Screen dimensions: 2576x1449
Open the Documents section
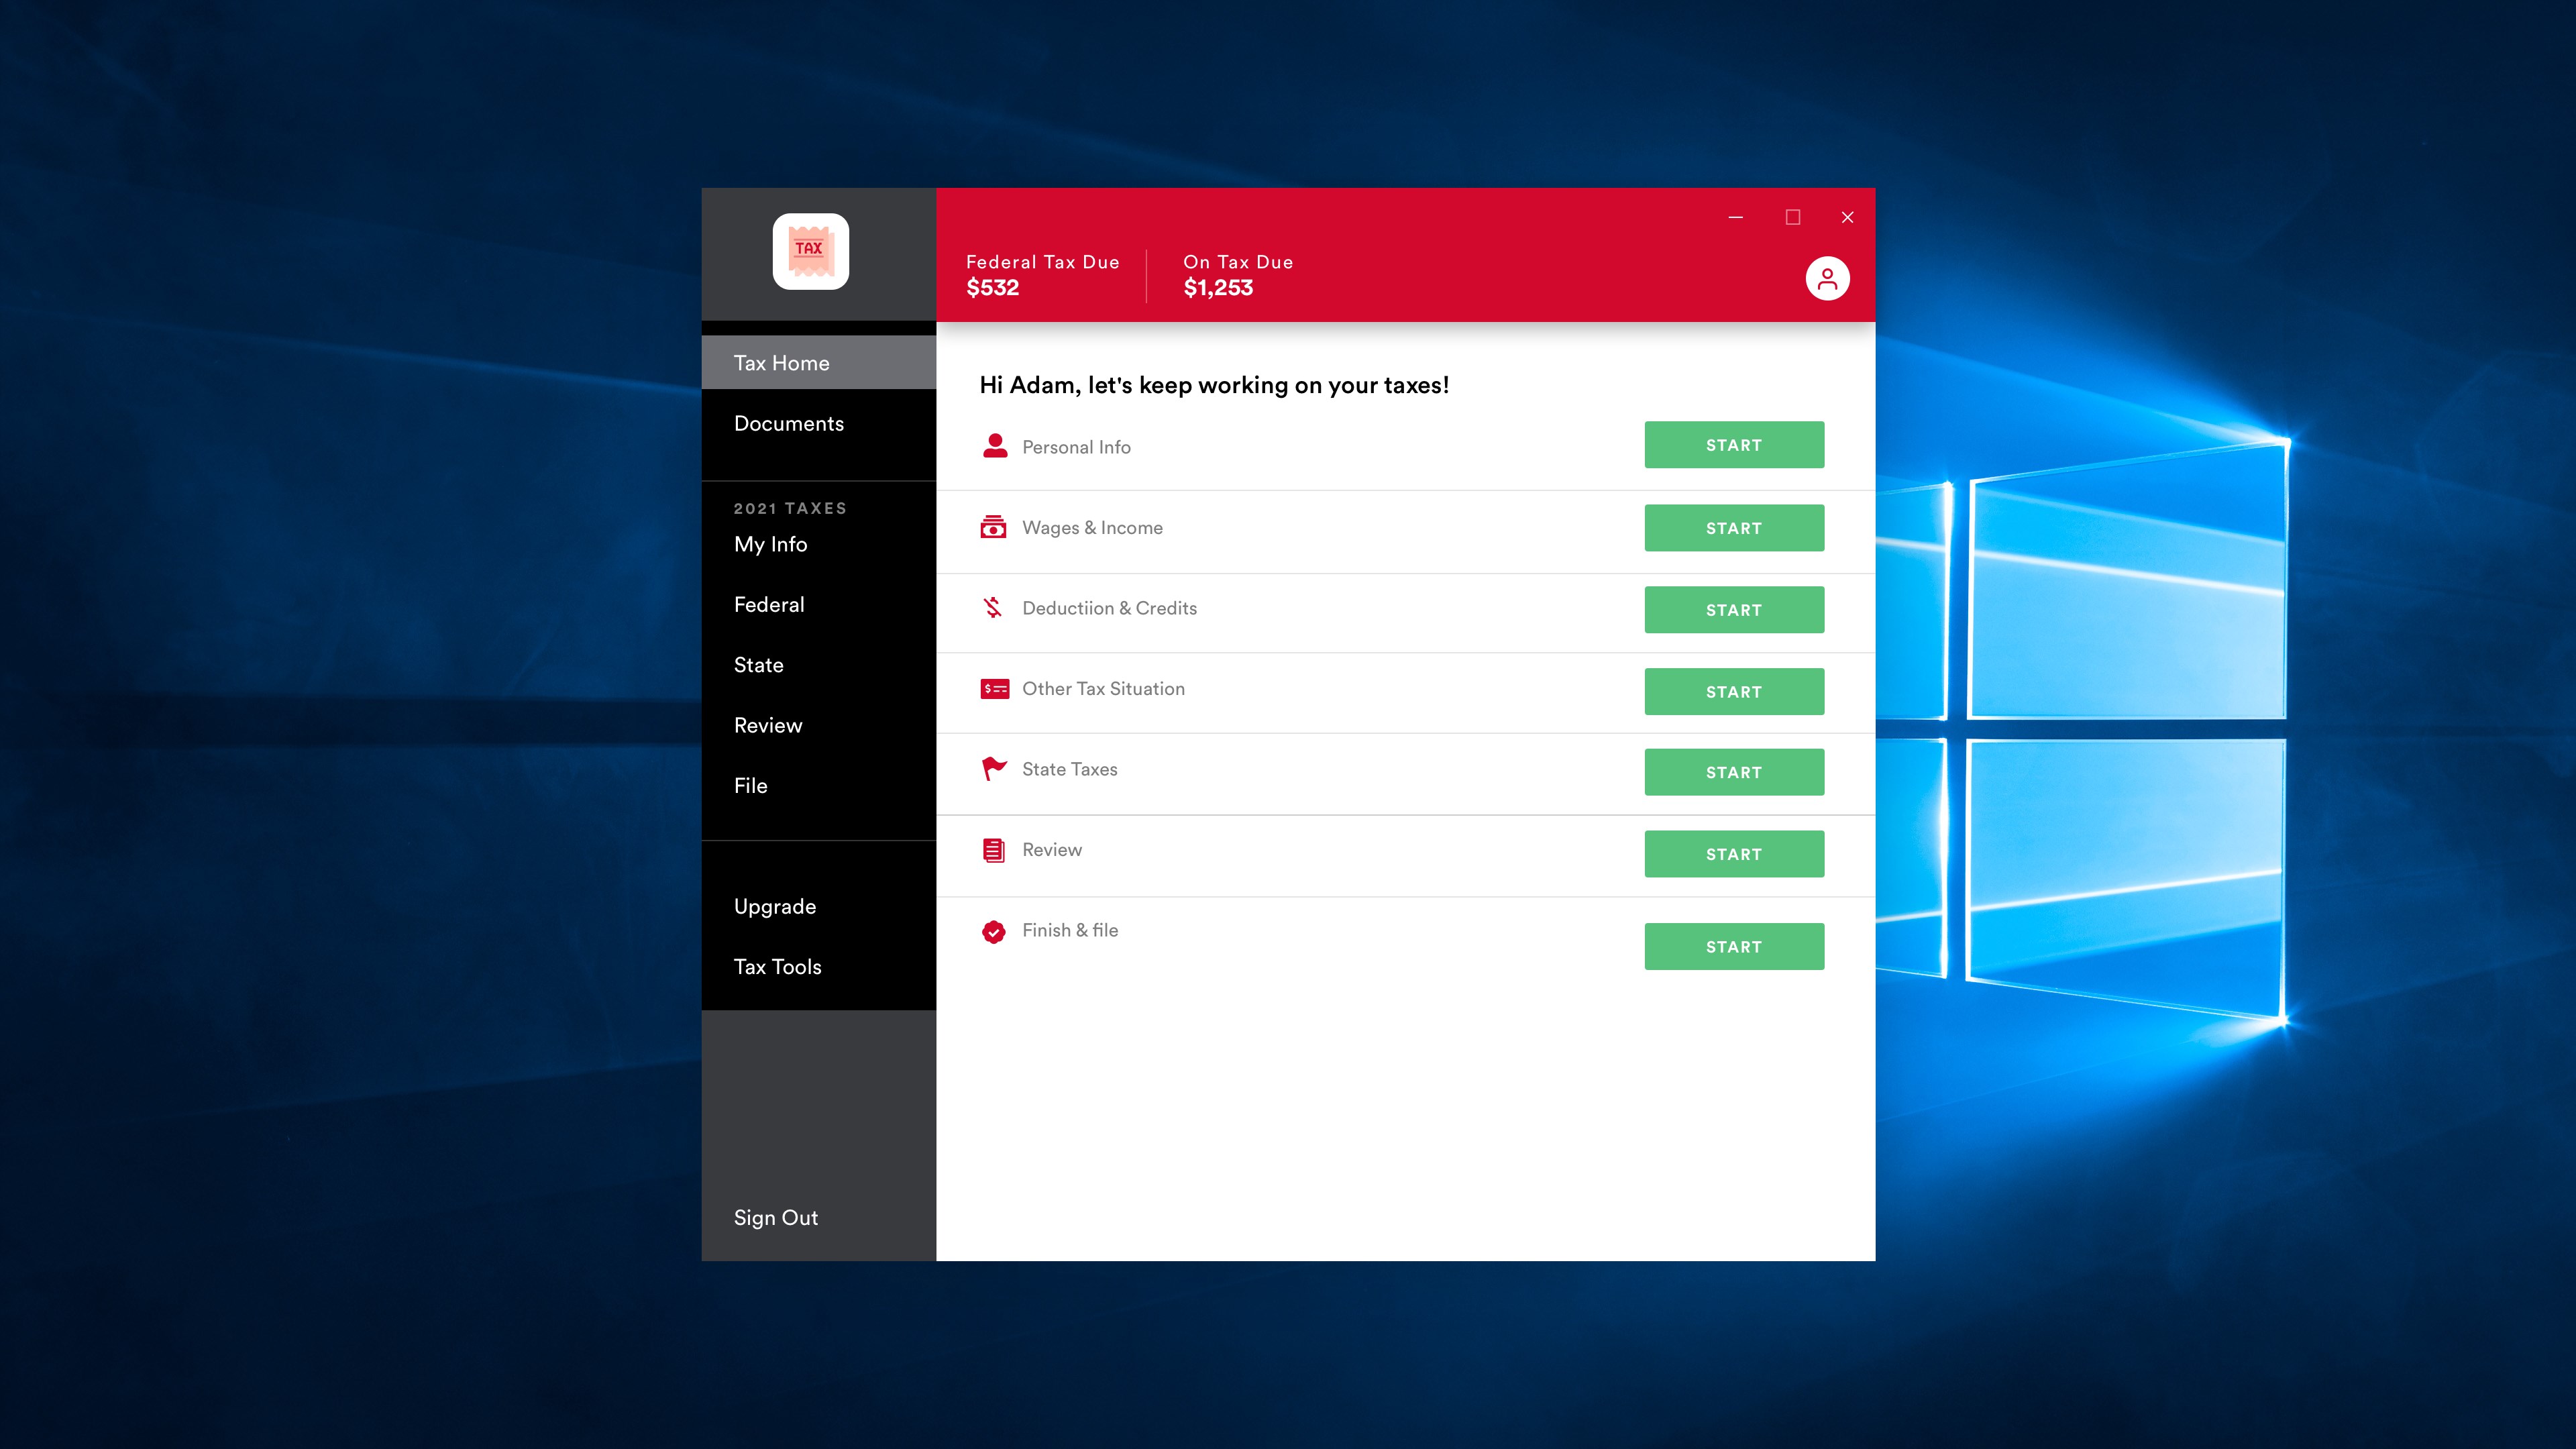coord(789,423)
